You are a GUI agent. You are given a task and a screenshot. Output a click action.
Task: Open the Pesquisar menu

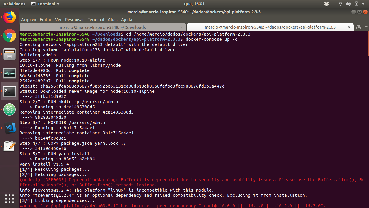(75, 20)
